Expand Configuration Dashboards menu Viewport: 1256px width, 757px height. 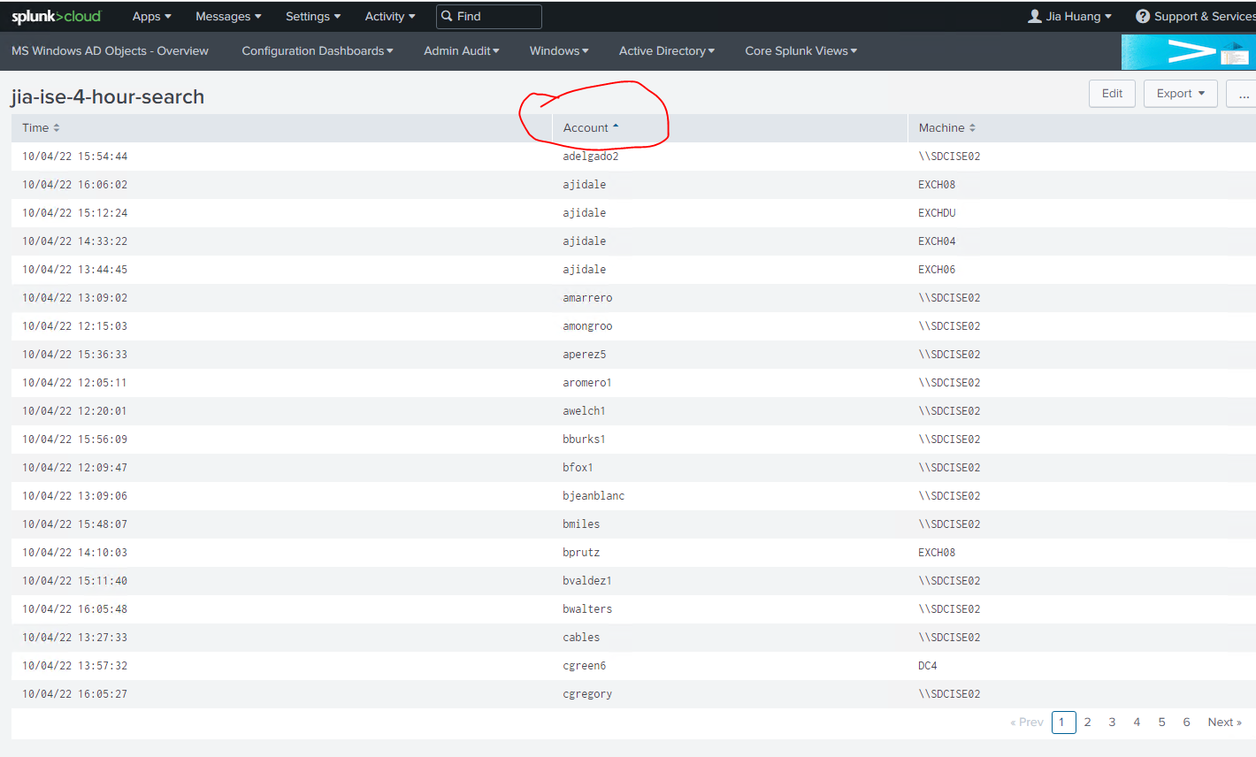pyautogui.click(x=318, y=51)
